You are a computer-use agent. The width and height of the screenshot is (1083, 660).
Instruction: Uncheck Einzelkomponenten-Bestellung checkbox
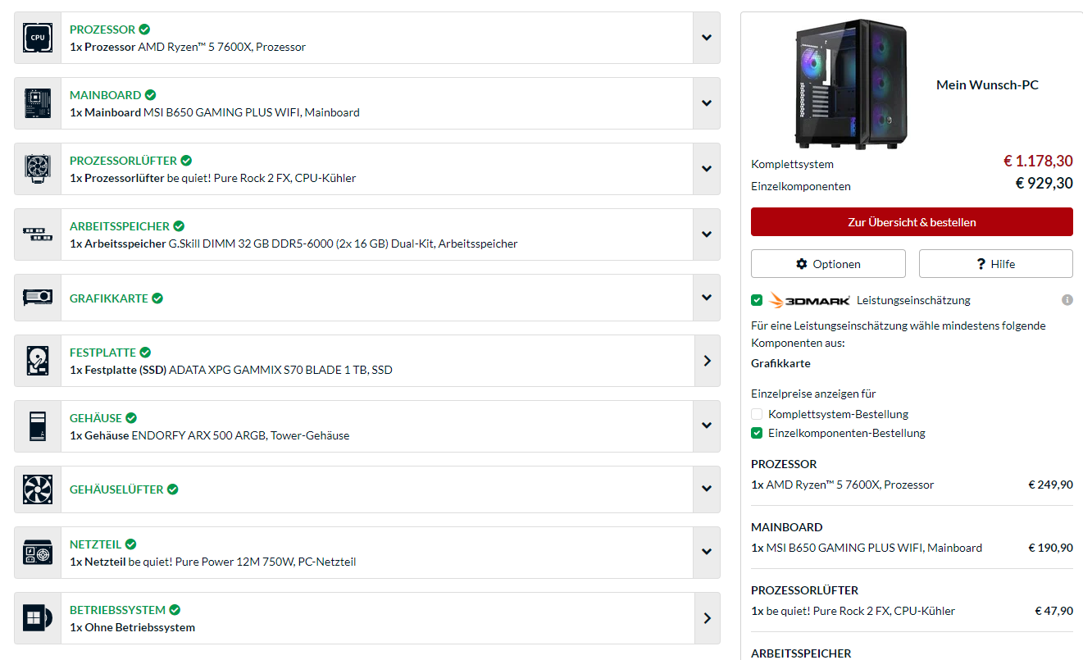[757, 433]
